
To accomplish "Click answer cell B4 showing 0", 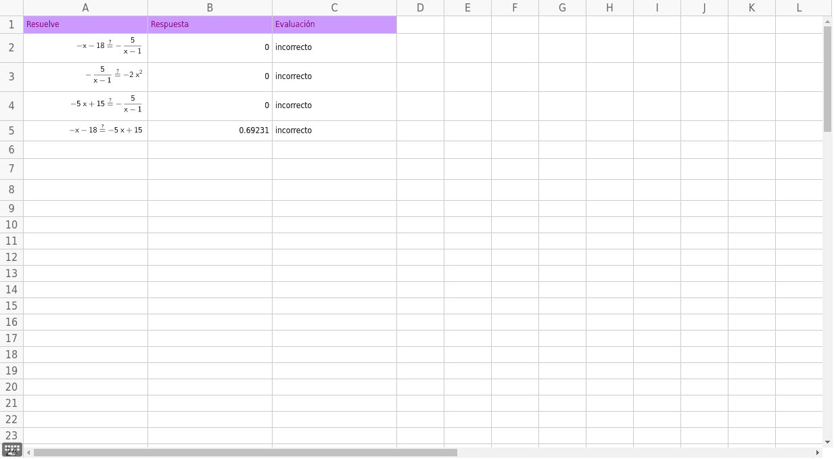I will click(x=210, y=106).
